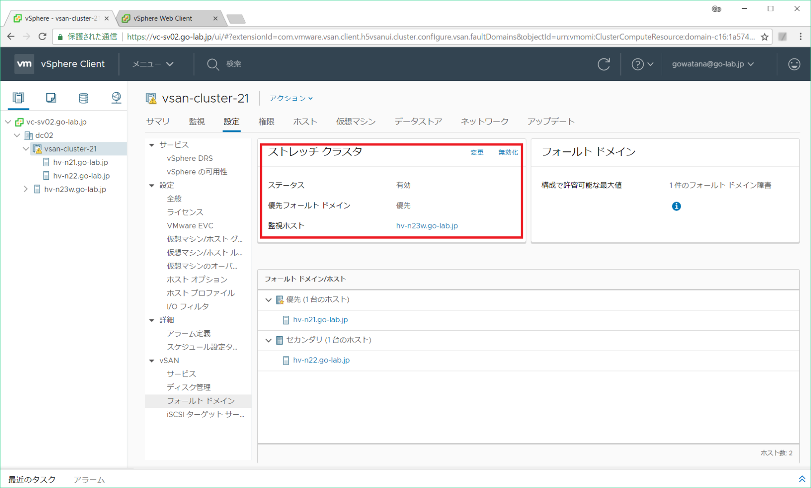Open vSphere の可用性 settings
The height and width of the screenshot is (488, 811).
pos(197,172)
